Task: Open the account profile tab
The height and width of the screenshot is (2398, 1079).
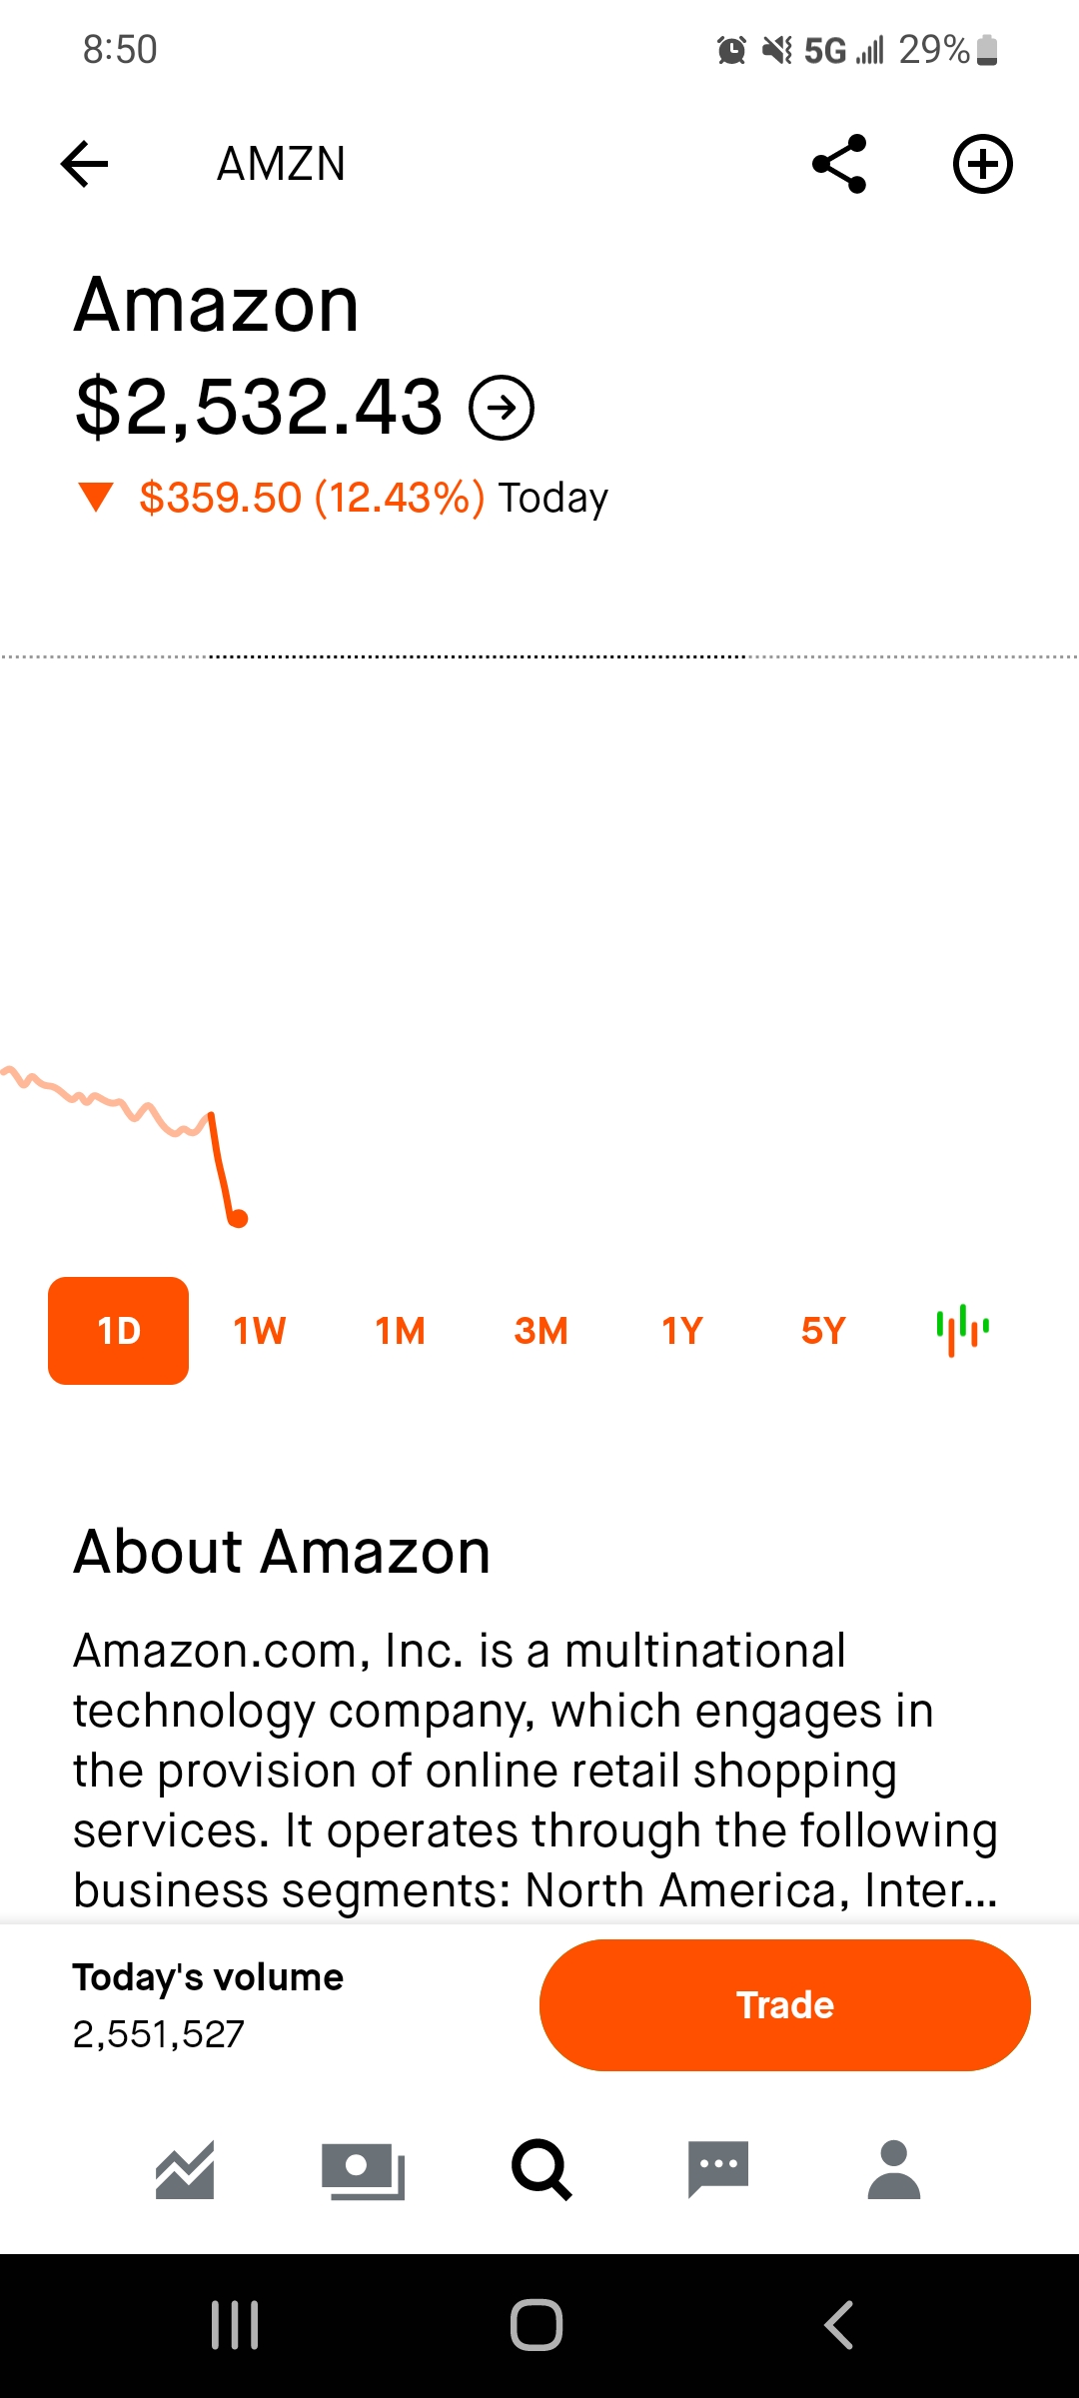Action: [894, 2170]
